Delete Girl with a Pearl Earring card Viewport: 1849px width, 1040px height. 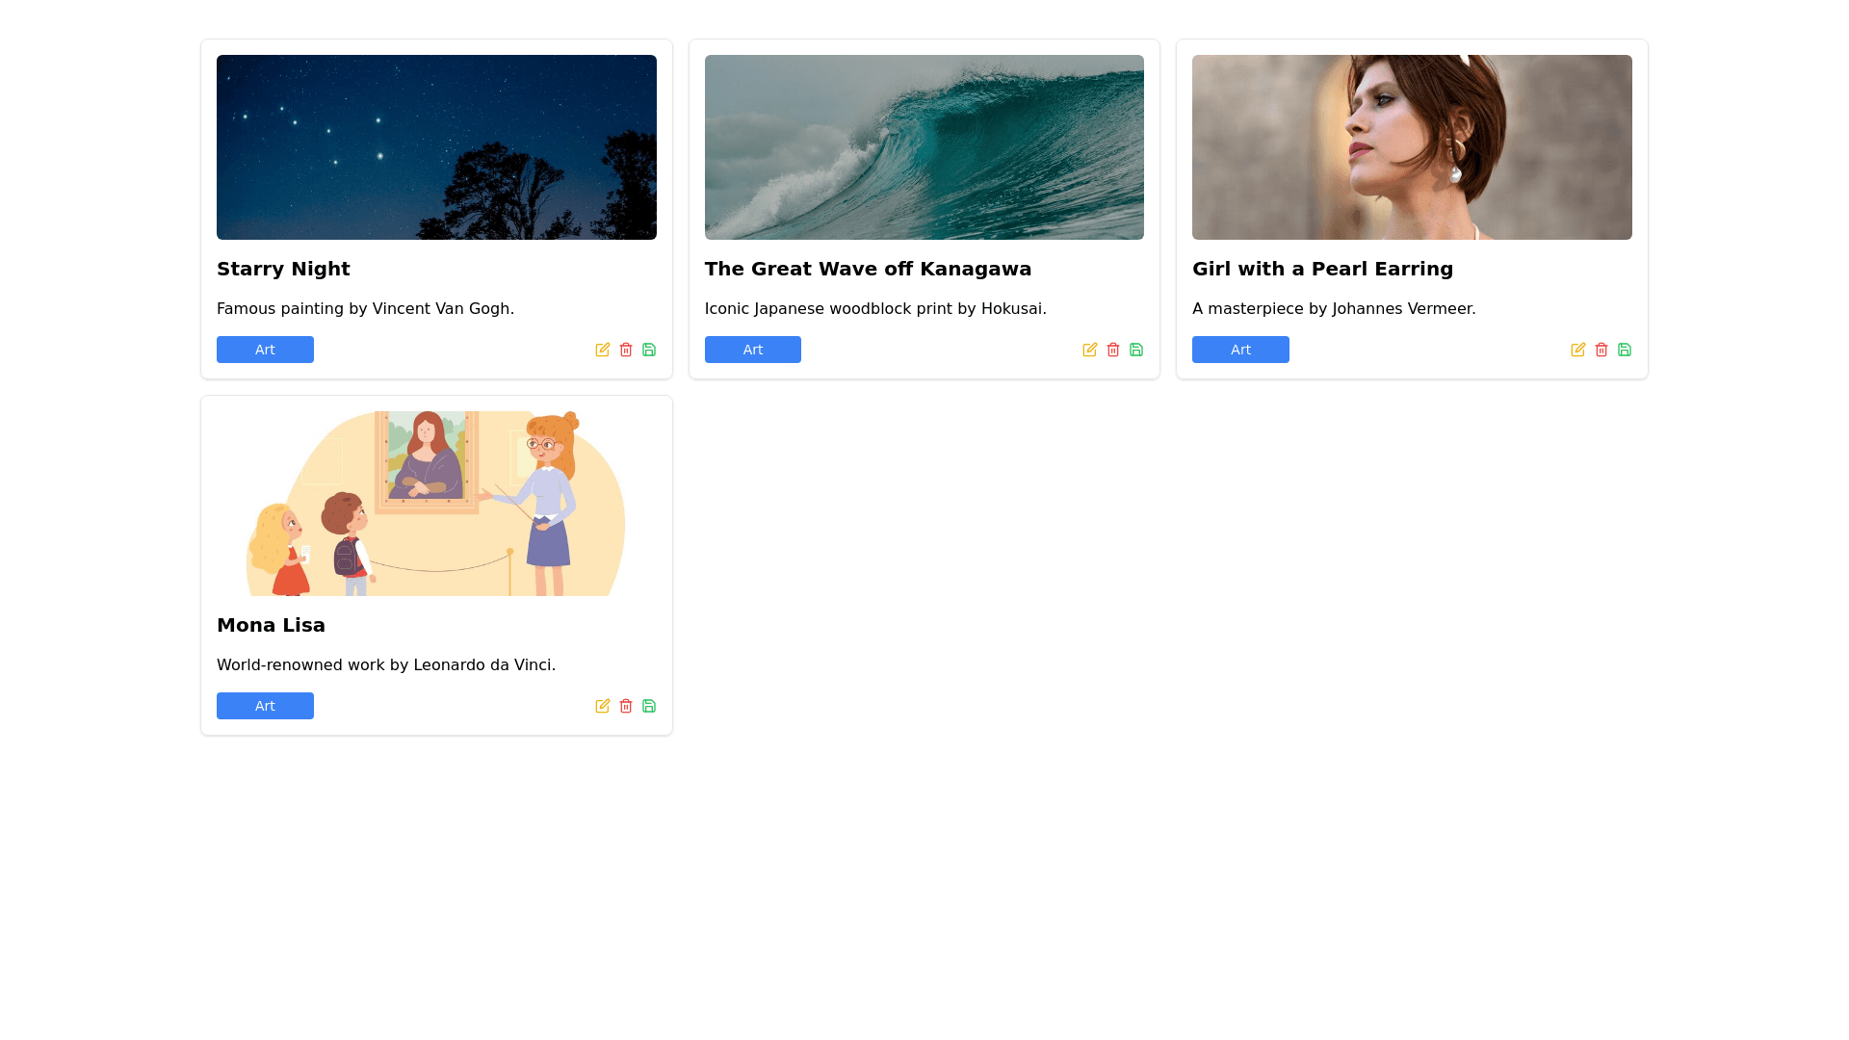(x=1602, y=350)
